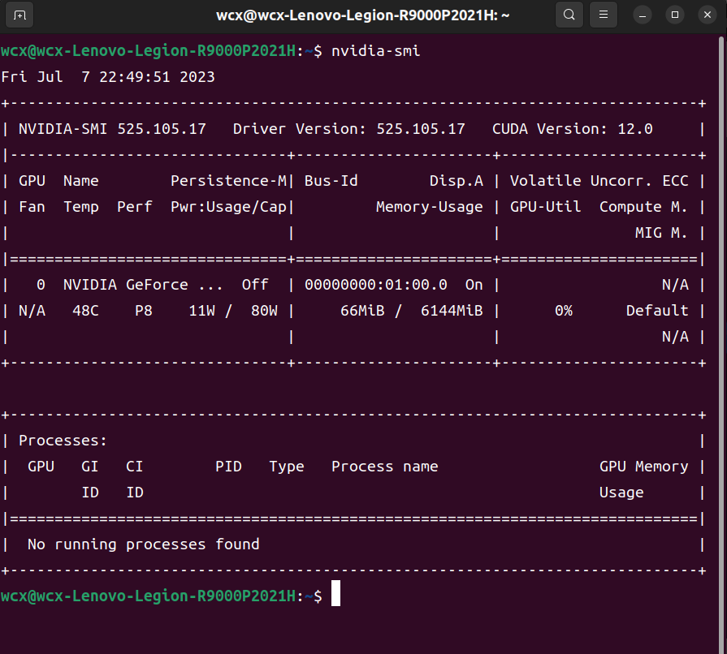Click the Memory-Usage header
This screenshot has width=727, height=654.
[x=430, y=207]
